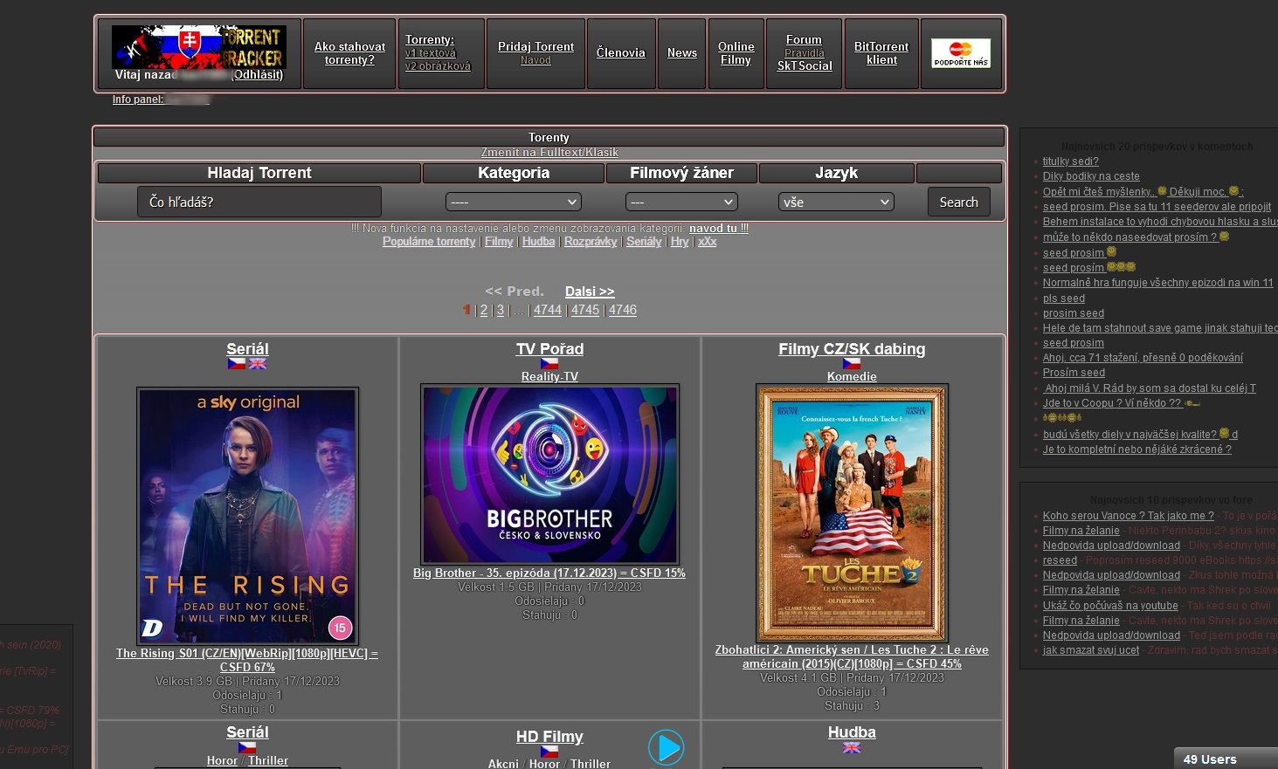Click HD Filmy category heading
Image resolution: width=1278 pixels, height=769 pixels.
click(x=549, y=737)
